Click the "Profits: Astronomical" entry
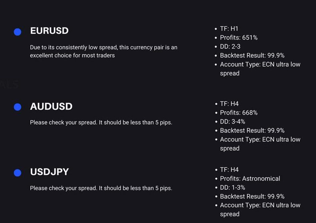316x223 pixels. [250, 178]
